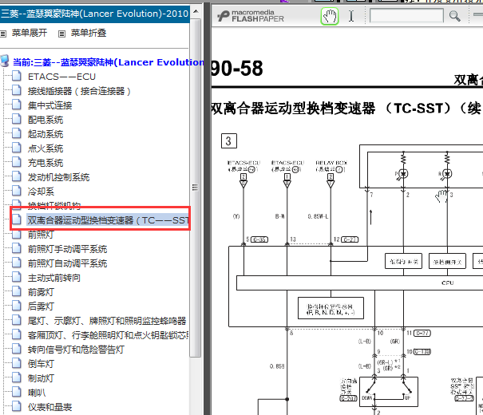Click the document icon beside 冷却系
The width and height of the screenshot is (483, 415).
pos(17,191)
